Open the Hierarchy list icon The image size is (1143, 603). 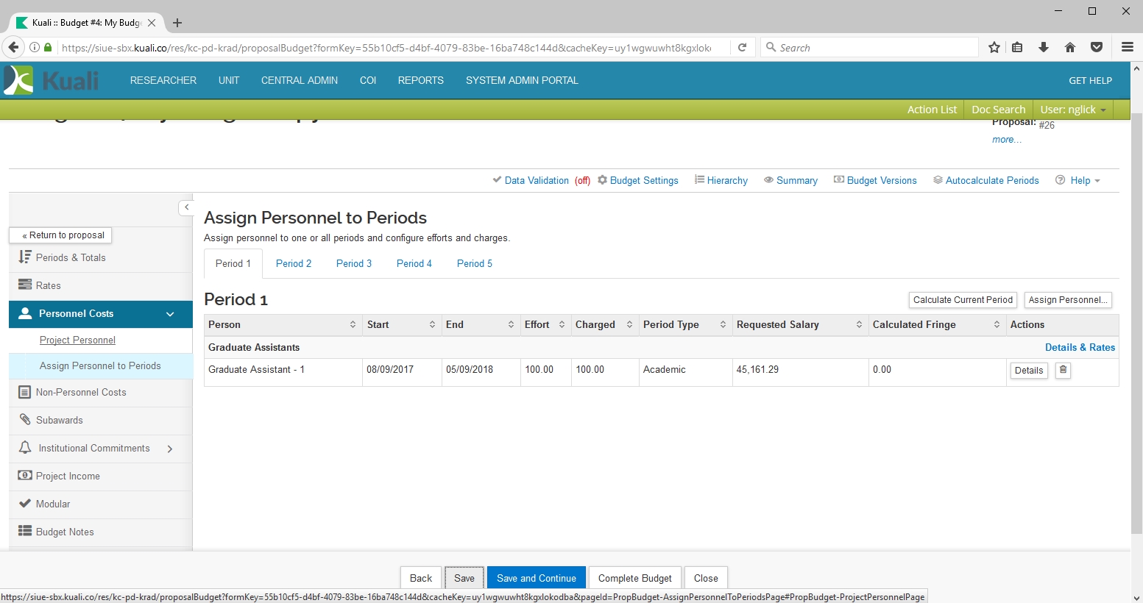(x=699, y=180)
